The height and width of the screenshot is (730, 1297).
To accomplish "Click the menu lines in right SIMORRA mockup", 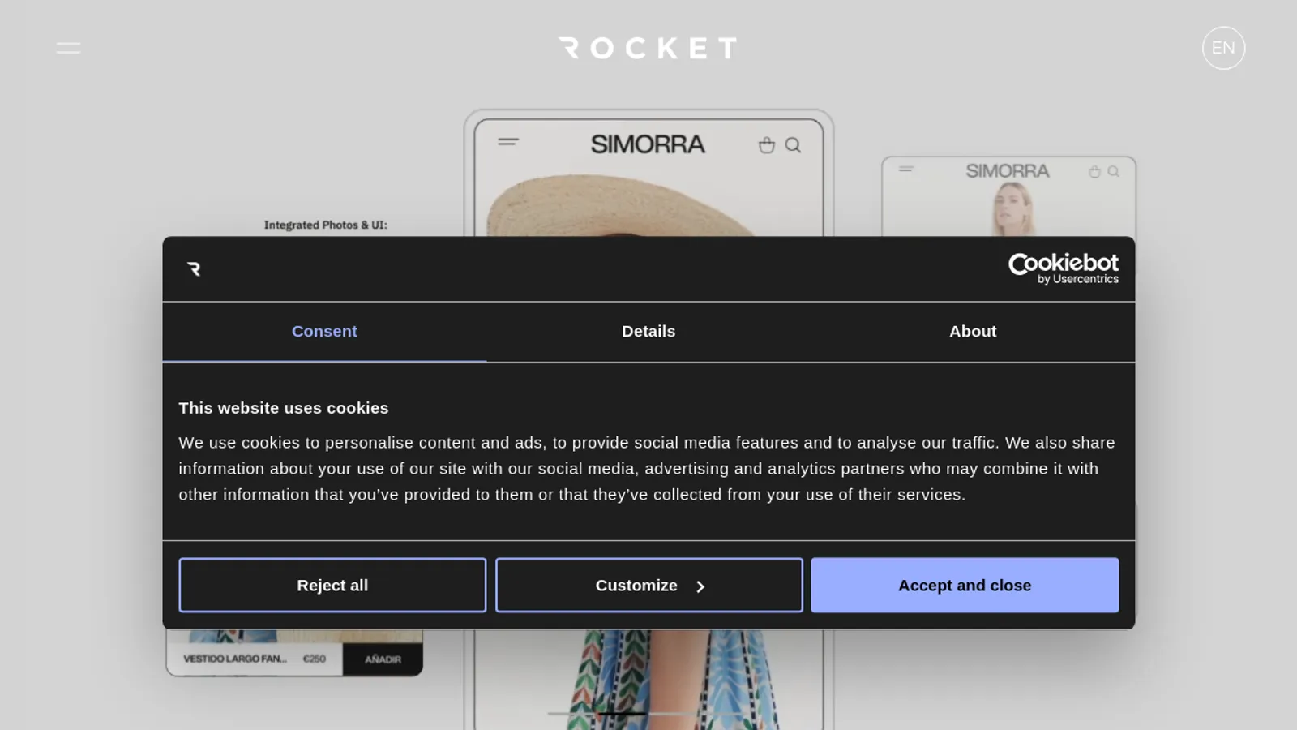I will 906,169.
